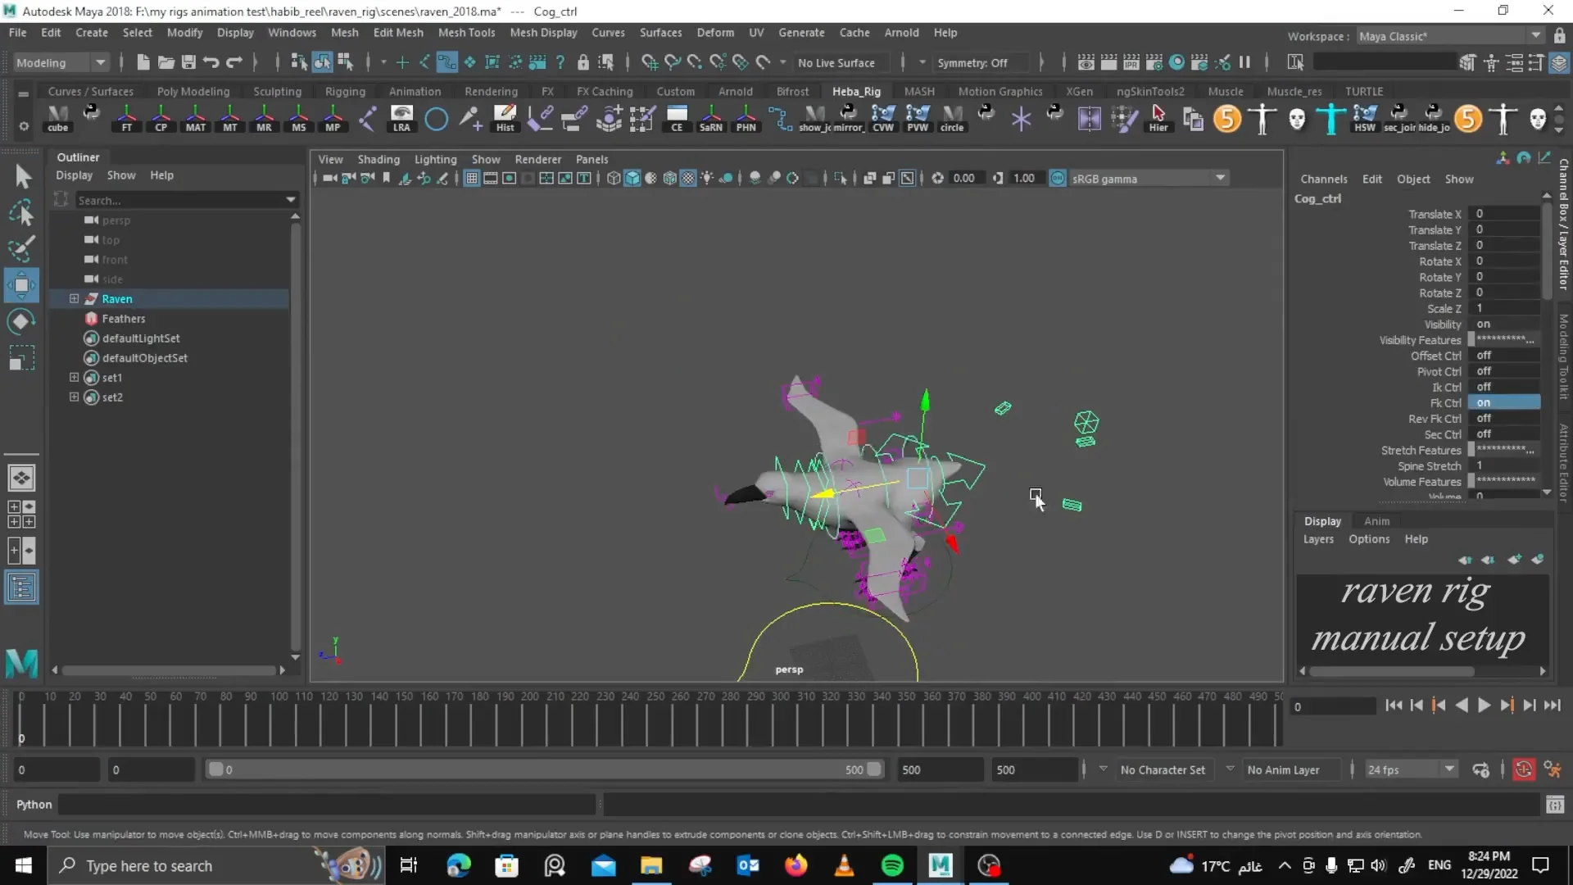
Task: Open the render settings icon on status line
Action: pos(1154,61)
